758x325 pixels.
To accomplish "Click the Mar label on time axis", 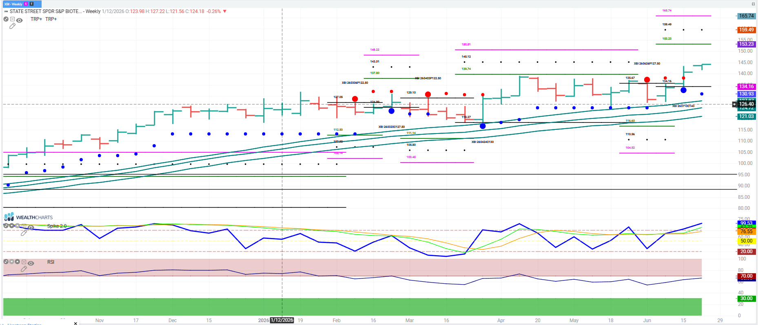I will pos(410,321).
